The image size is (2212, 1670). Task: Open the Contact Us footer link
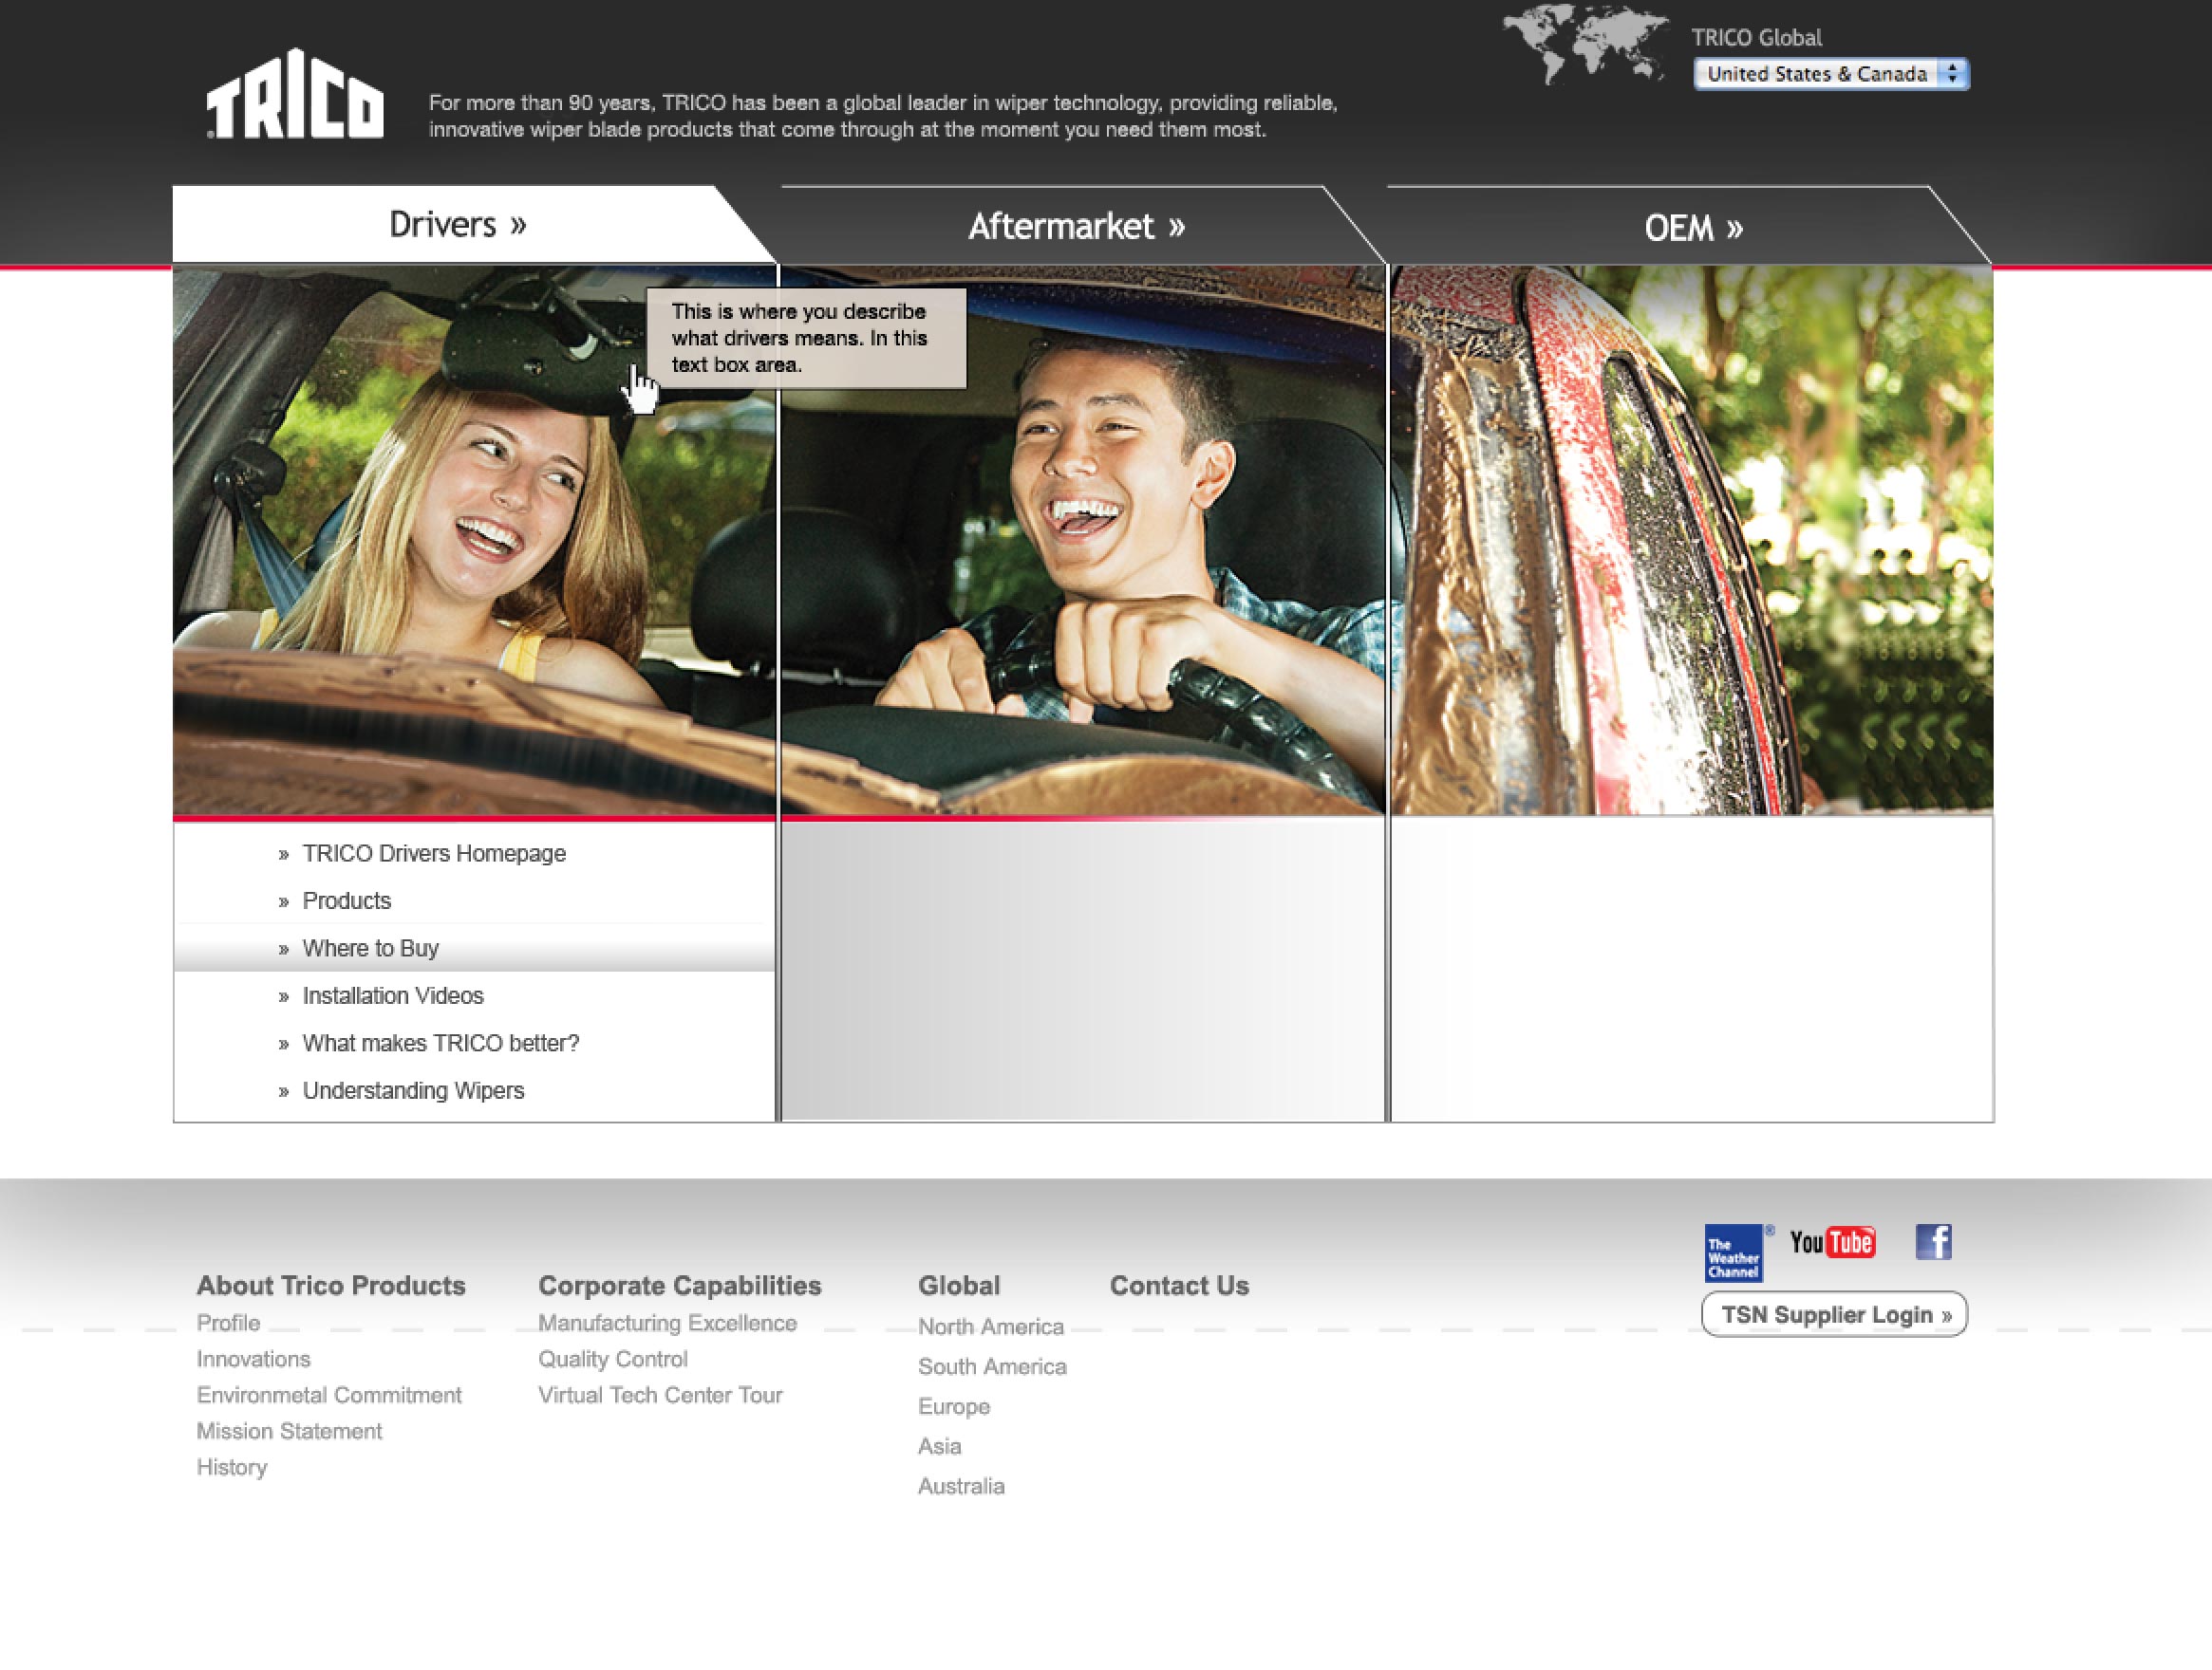(1179, 1285)
